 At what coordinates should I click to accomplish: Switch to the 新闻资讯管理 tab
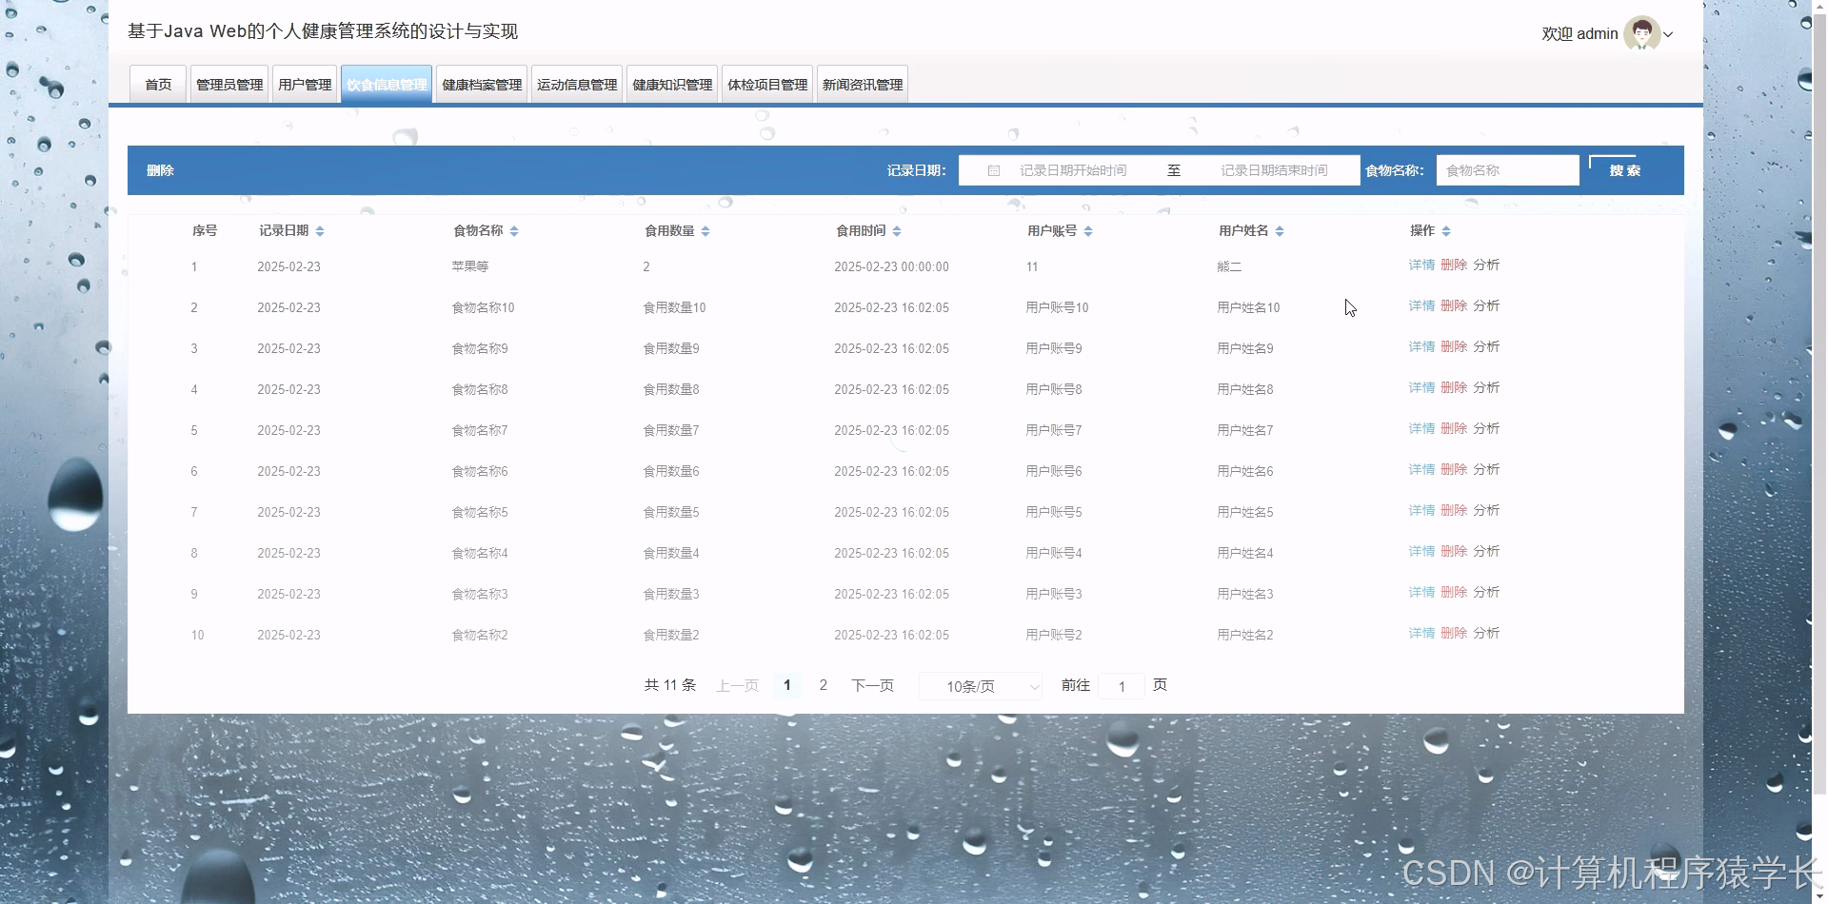tap(861, 83)
